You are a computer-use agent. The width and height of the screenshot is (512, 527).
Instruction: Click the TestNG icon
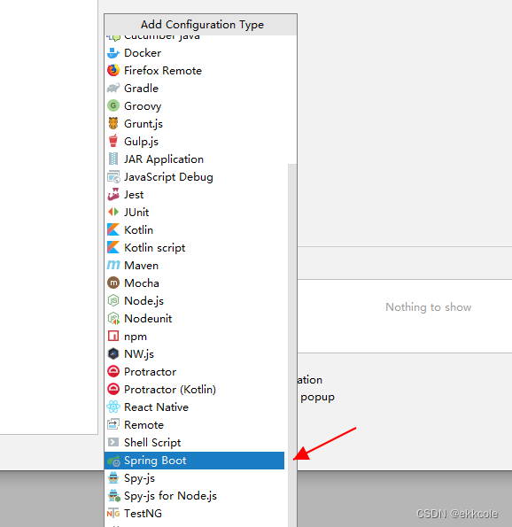[113, 514]
